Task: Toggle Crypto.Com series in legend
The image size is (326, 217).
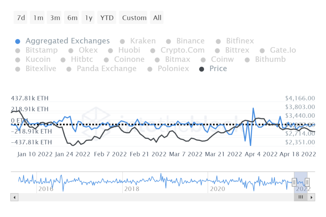Action: [x=178, y=50]
